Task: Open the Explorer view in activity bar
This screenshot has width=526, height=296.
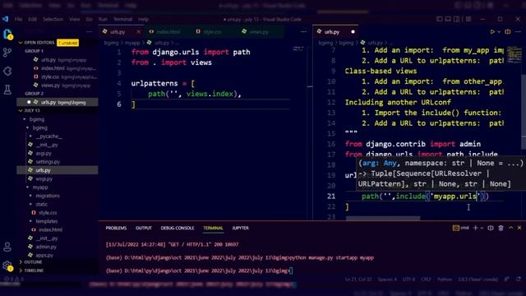Action: (7, 35)
